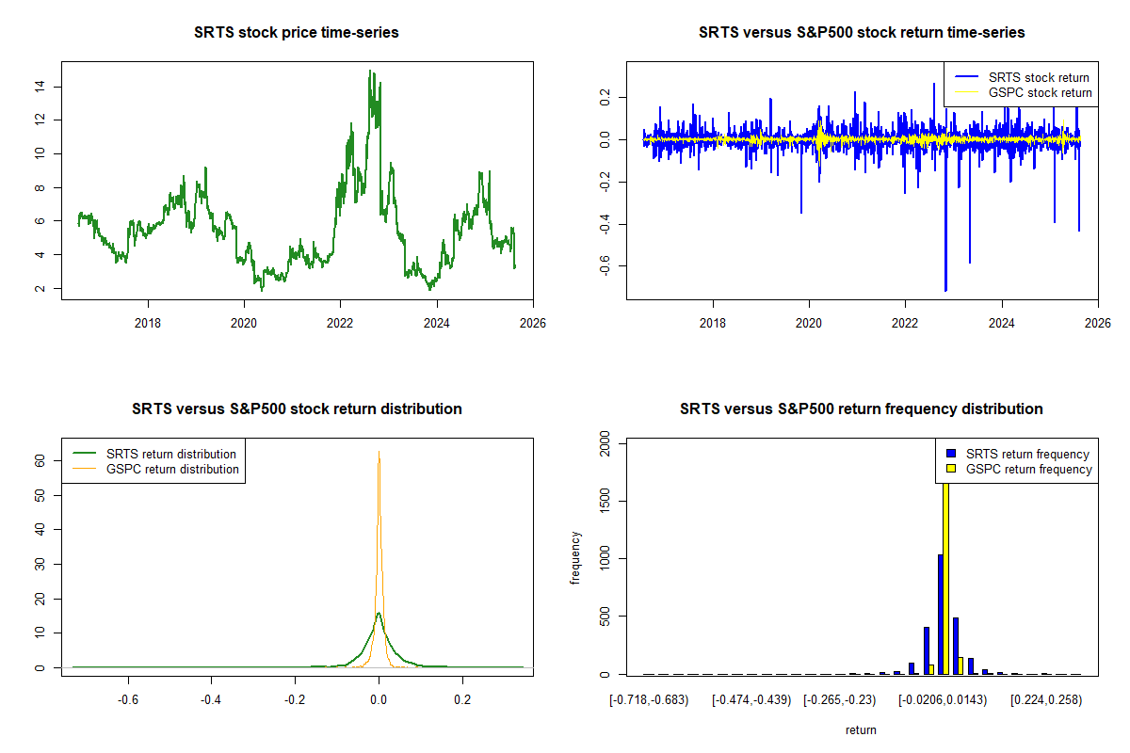Select the 'GSPC stock return' legend label
The image size is (1130, 753).
point(1040,93)
